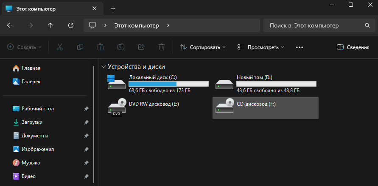Click the pin icon next to Изображения

[x=86, y=149]
